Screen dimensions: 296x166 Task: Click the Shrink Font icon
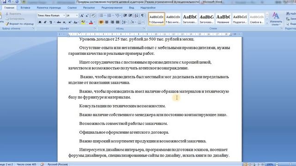[87, 16]
